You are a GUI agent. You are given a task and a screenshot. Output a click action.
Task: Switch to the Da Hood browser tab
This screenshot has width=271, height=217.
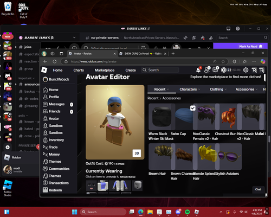143,54
